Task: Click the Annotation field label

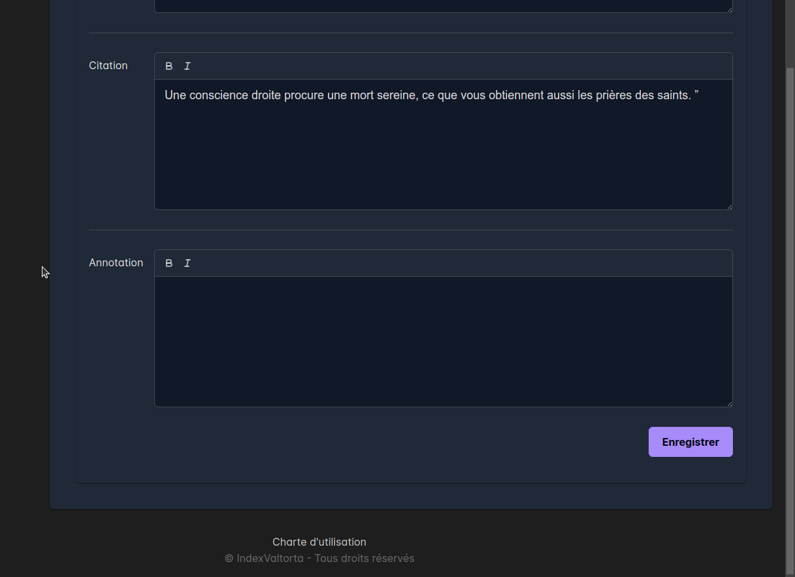Action: [116, 263]
